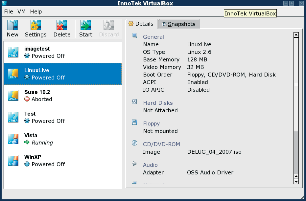The width and height of the screenshot is (306, 201).
Task: Click the Hard Disks section icon
Action: click(x=134, y=101)
